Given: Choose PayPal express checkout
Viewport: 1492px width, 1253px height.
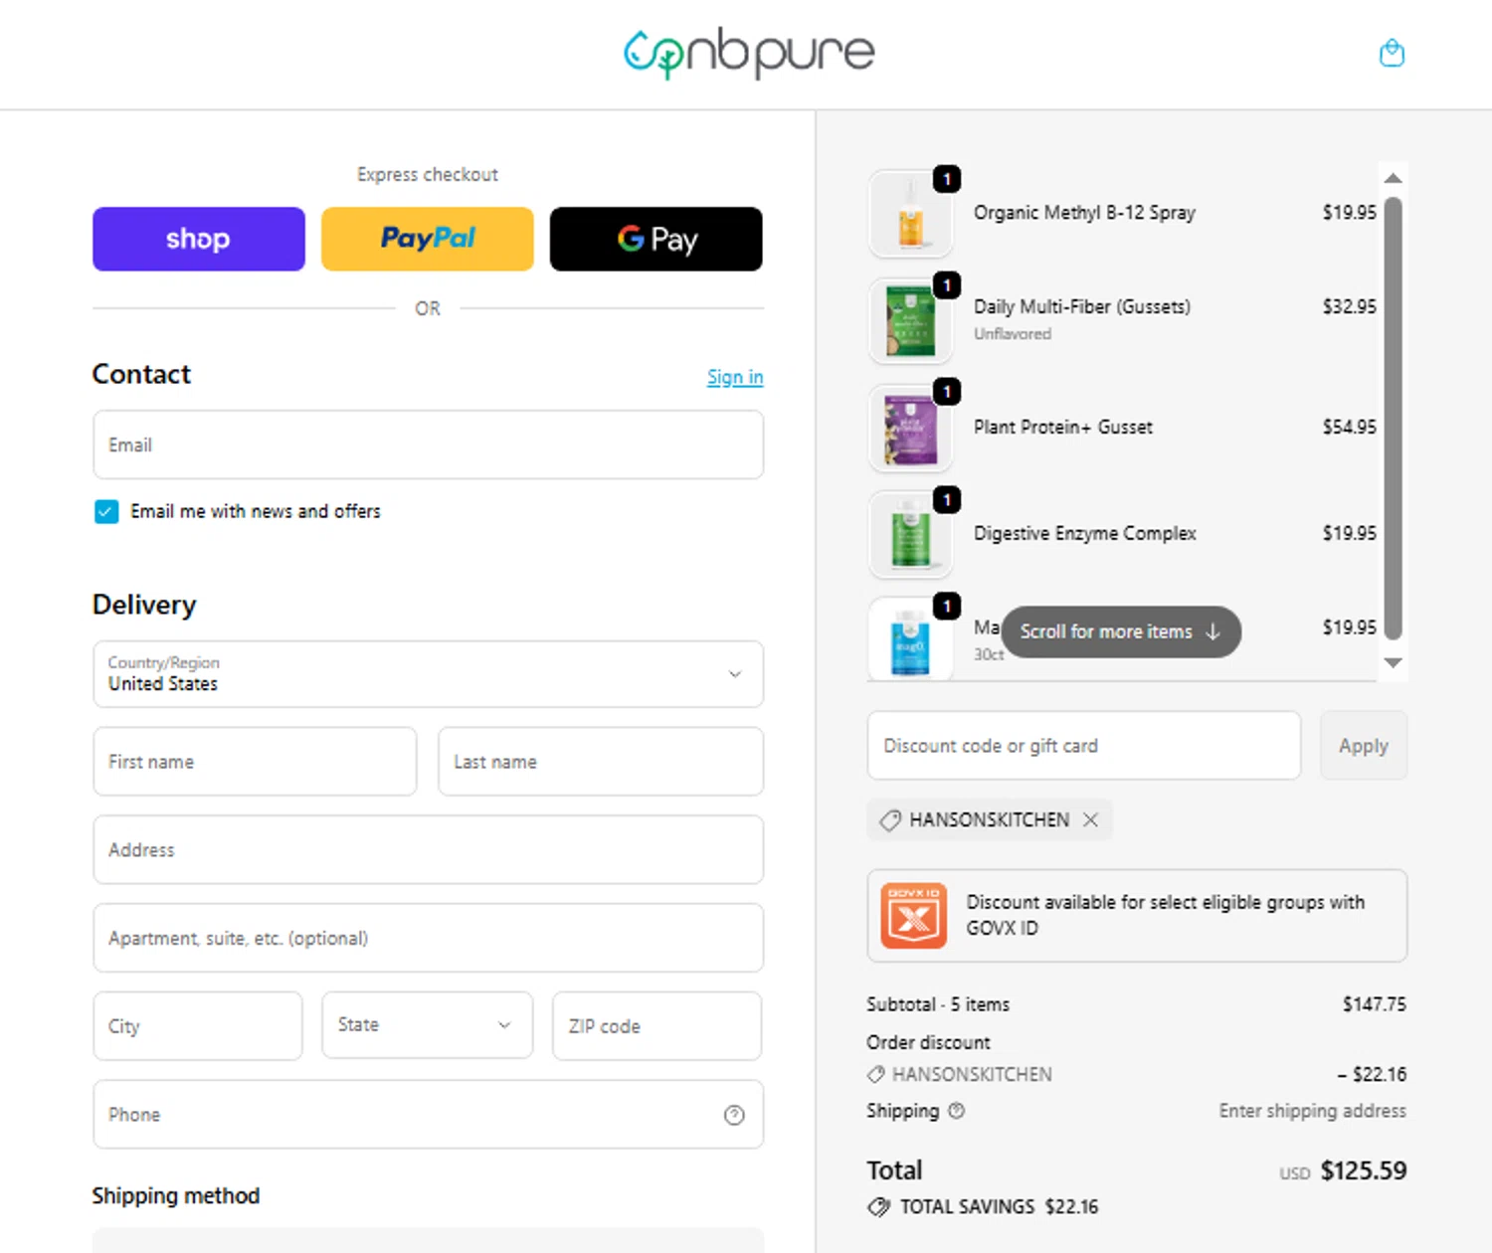Looking at the screenshot, I should (428, 239).
